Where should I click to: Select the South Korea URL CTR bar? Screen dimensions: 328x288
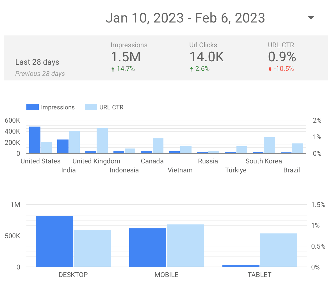point(270,145)
